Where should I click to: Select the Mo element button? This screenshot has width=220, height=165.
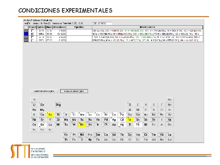tap(74, 120)
